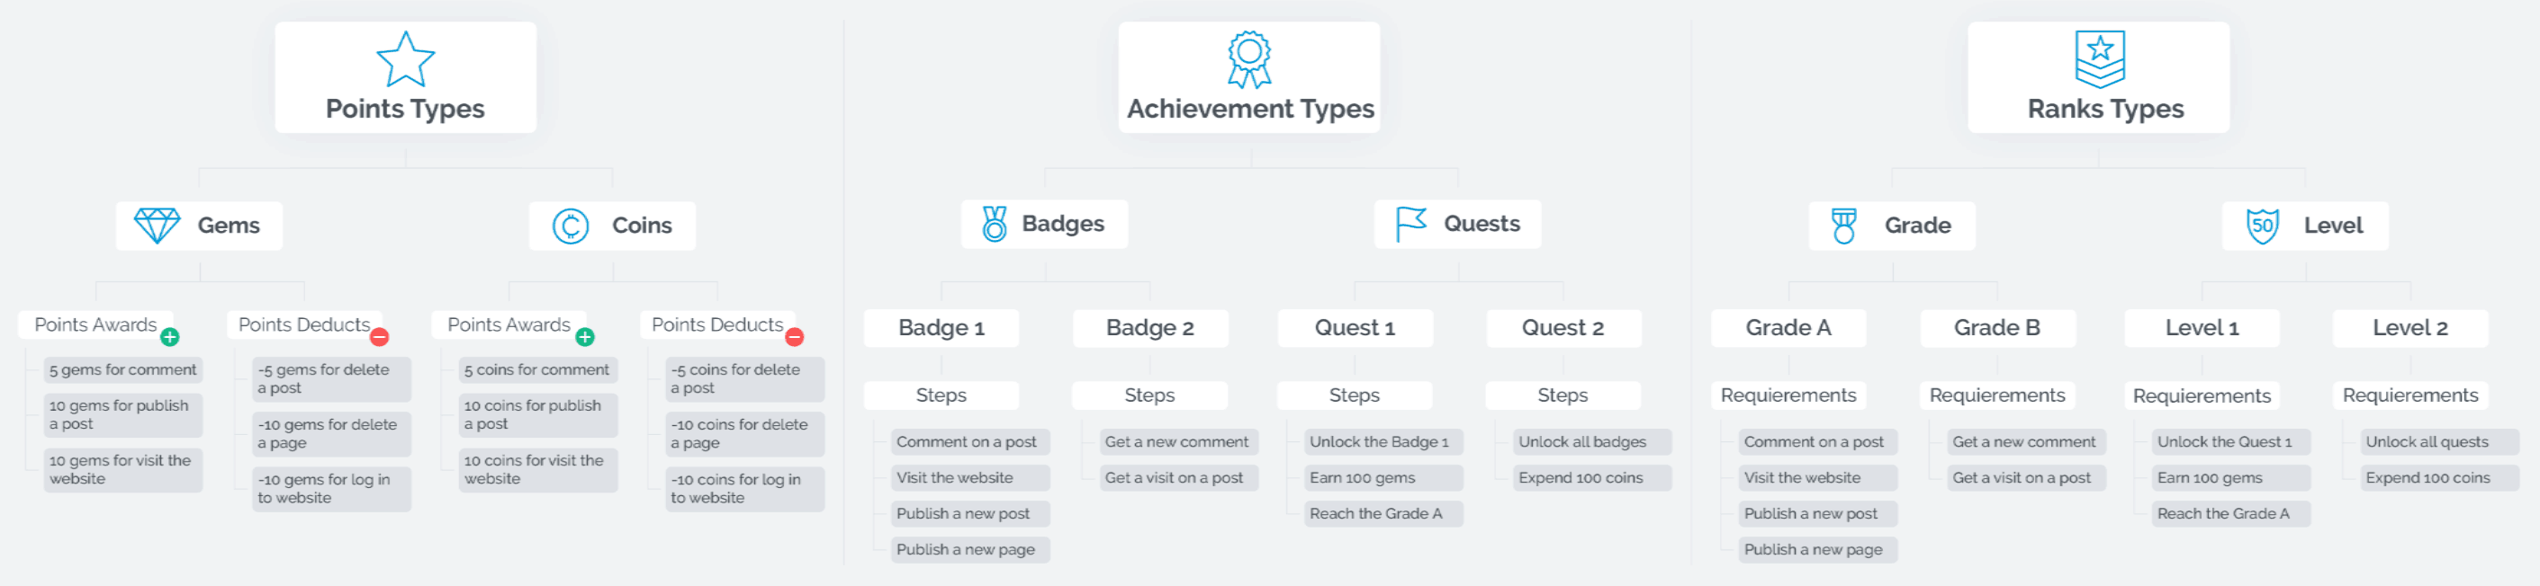
Task: Click the star badge icon above Ranks Types
Action: pos(2099,59)
